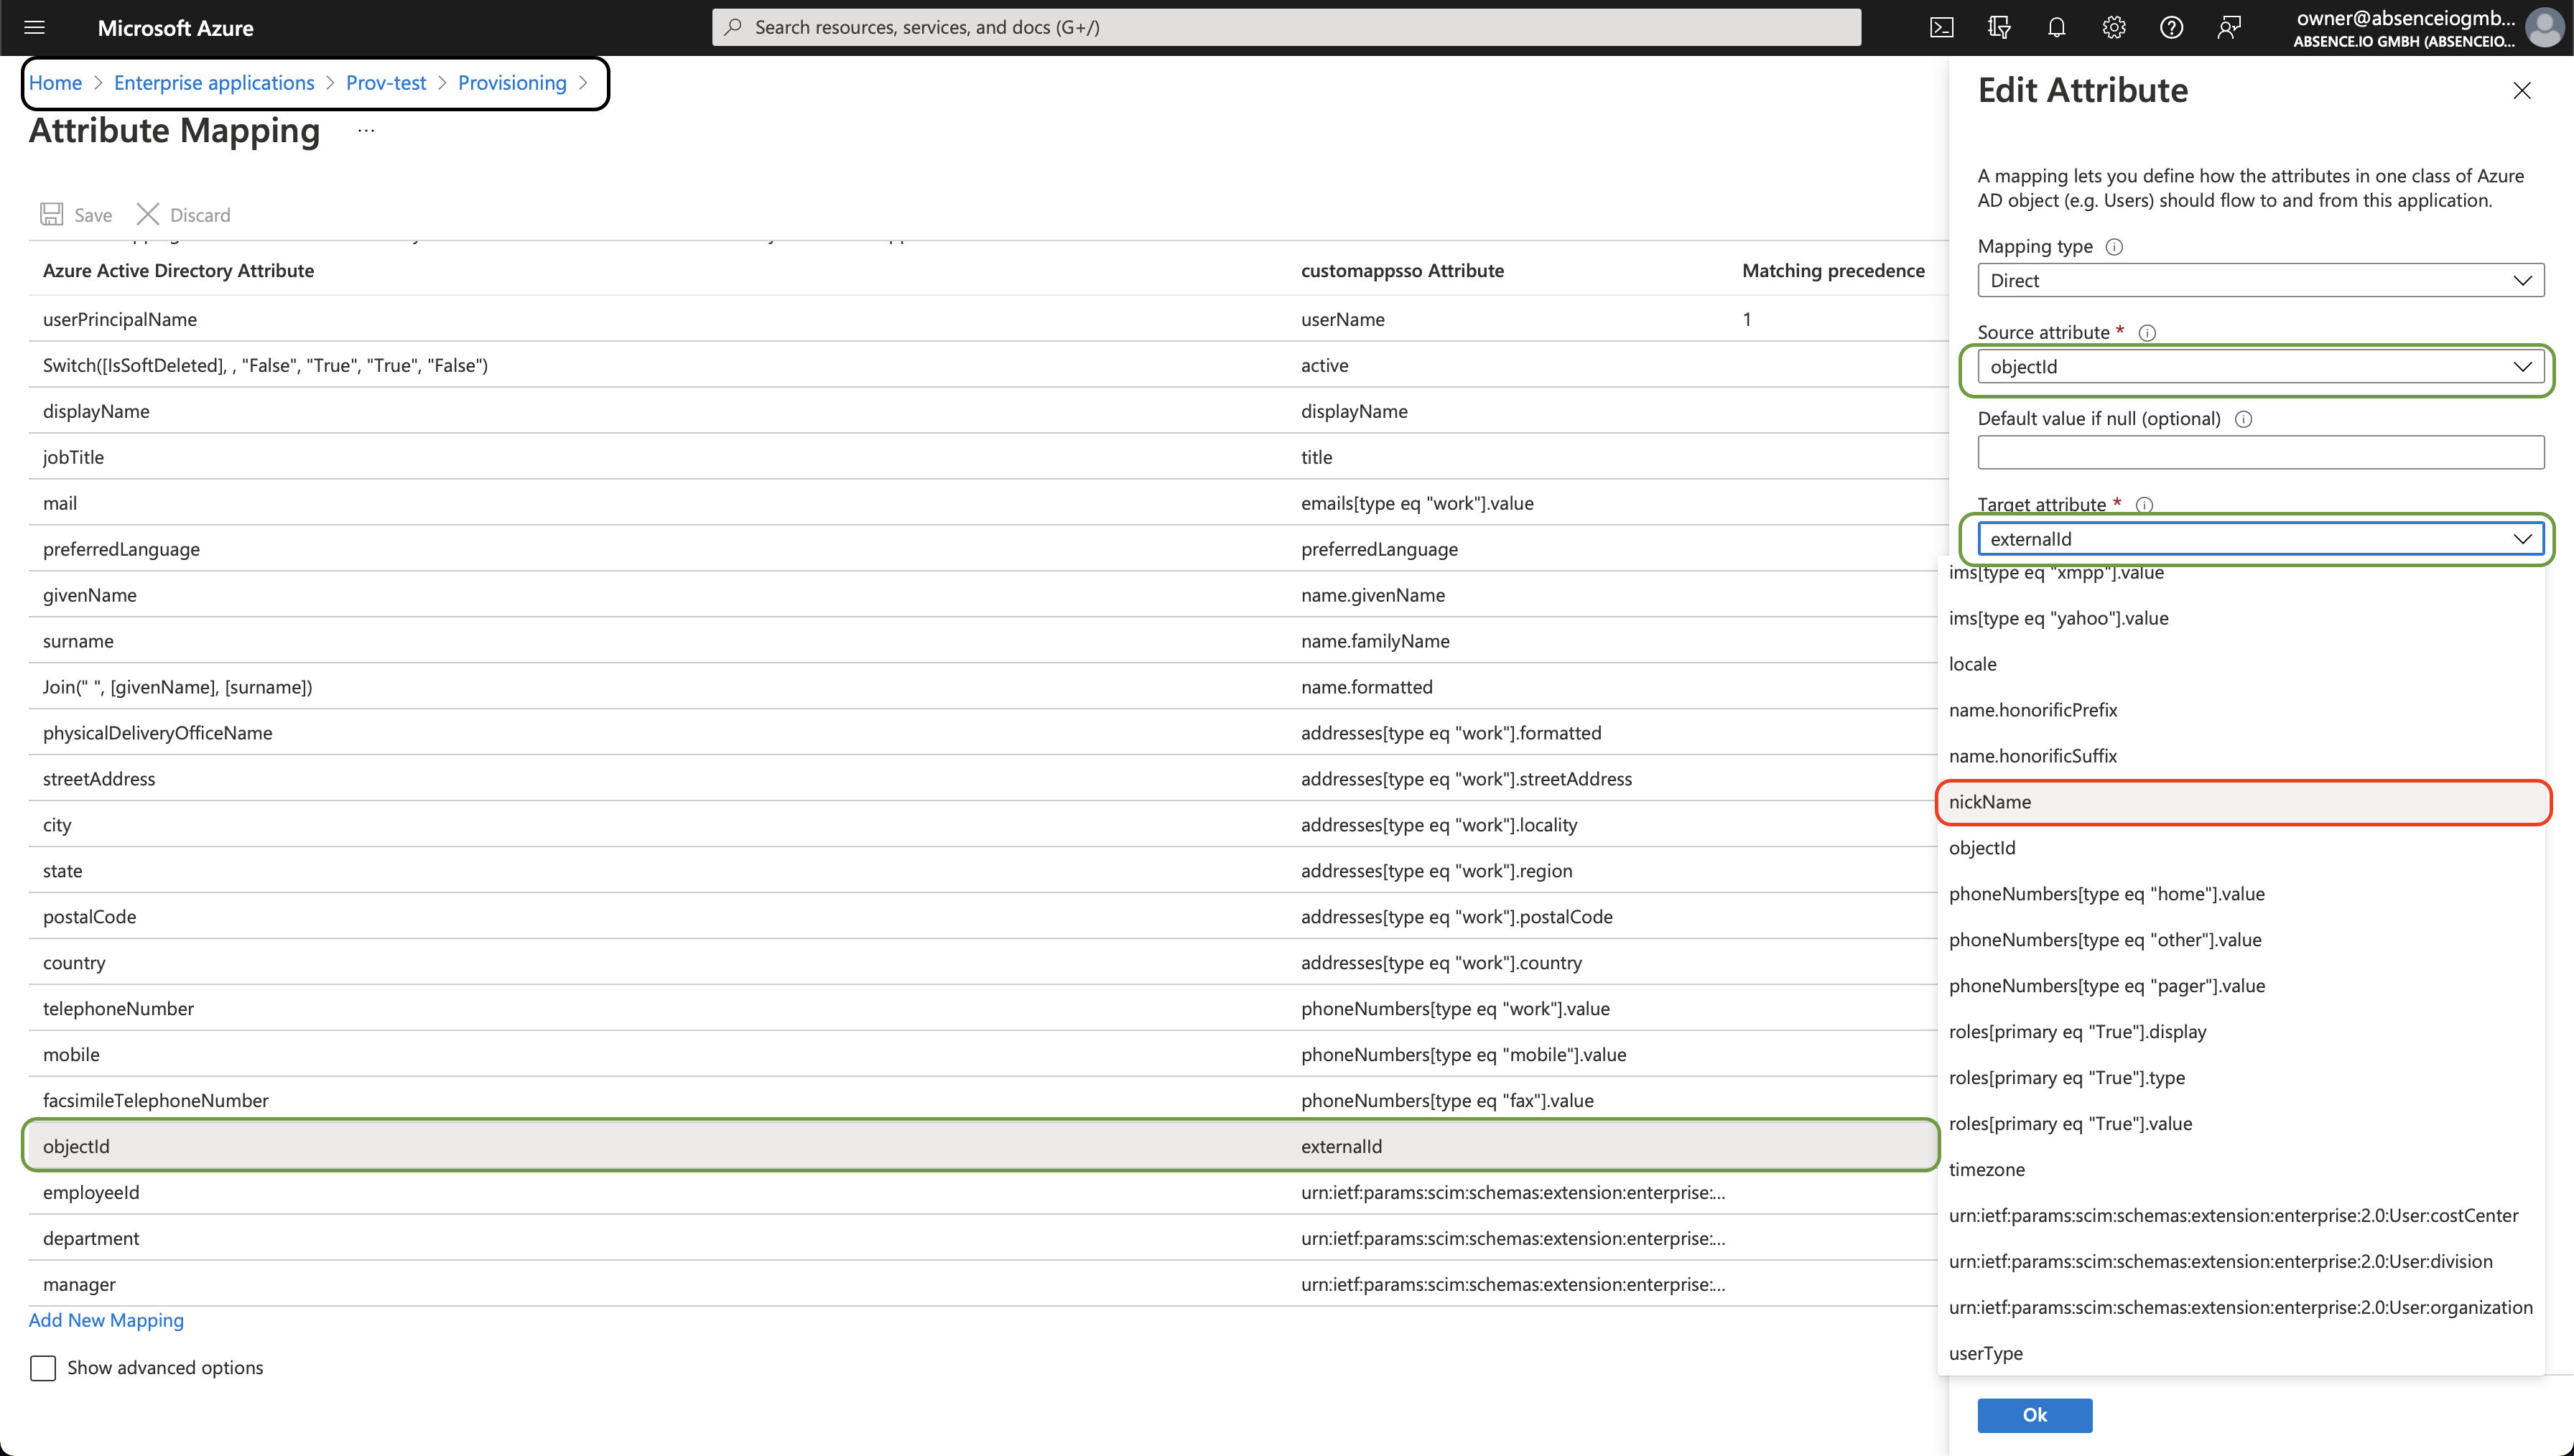Open the Directories and subscriptions filter icon
Image resolution: width=2574 pixels, height=1456 pixels.
(x=1998, y=27)
